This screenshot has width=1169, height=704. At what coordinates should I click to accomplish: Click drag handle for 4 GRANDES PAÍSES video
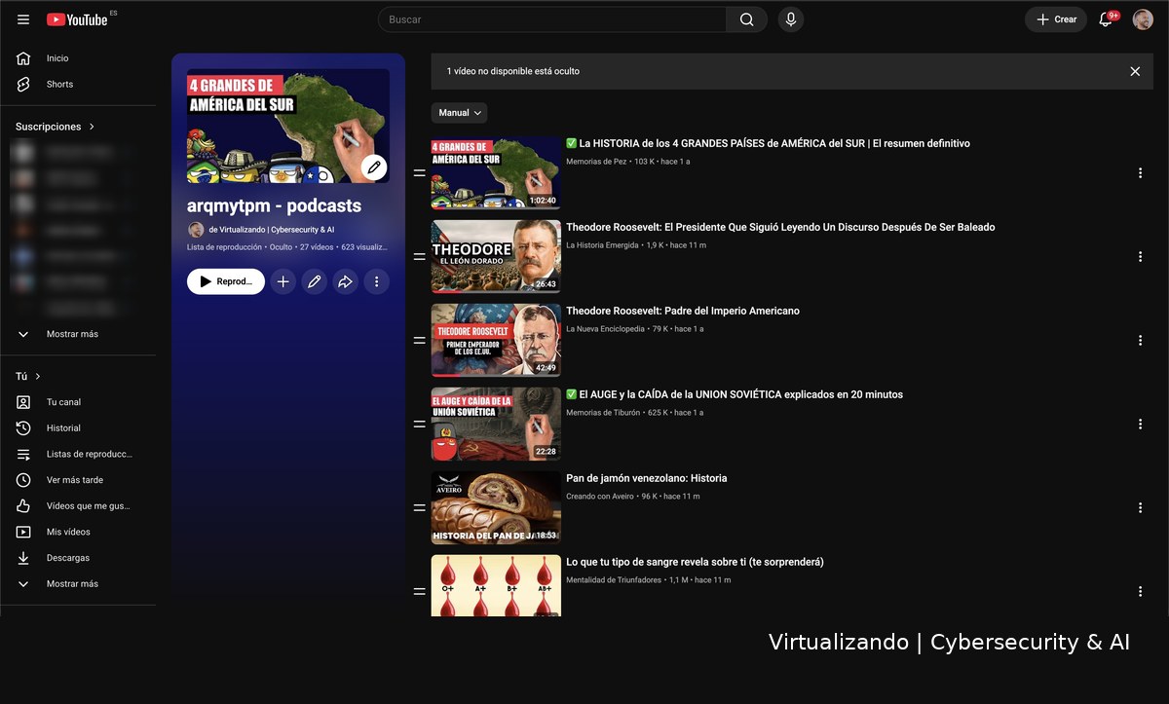pos(419,173)
